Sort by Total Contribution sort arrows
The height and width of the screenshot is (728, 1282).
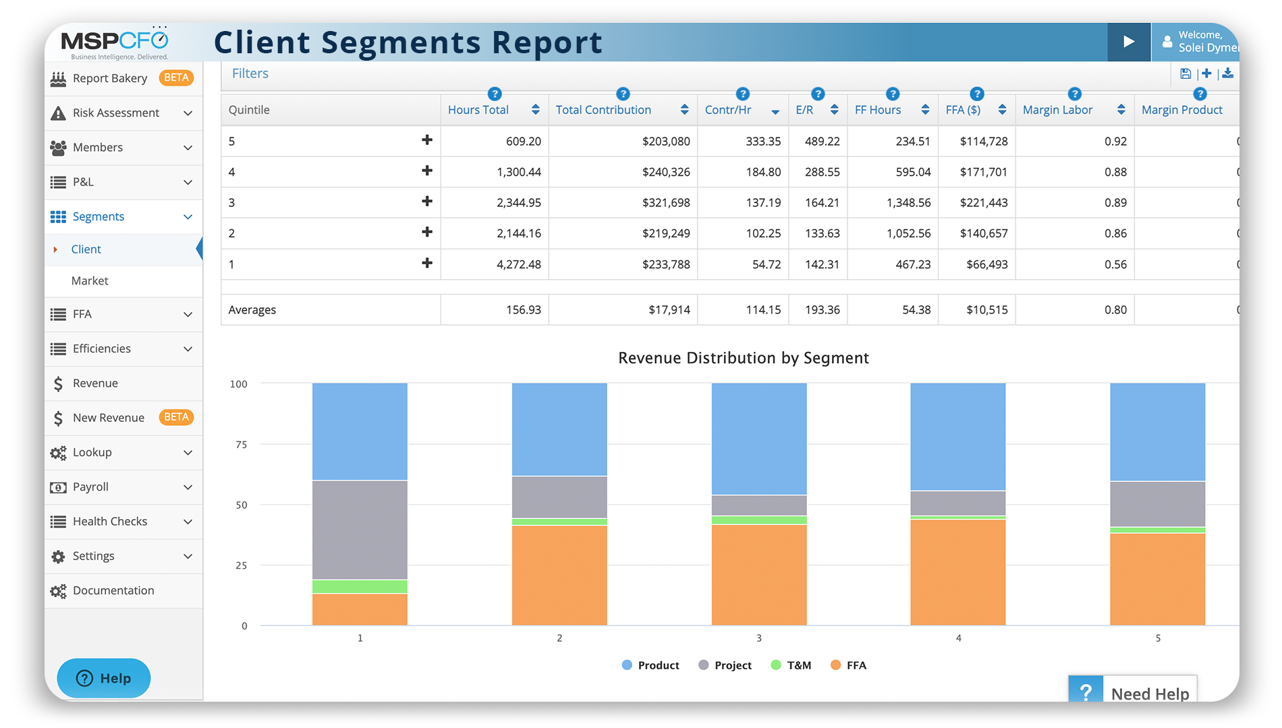pyautogui.click(x=684, y=110)
